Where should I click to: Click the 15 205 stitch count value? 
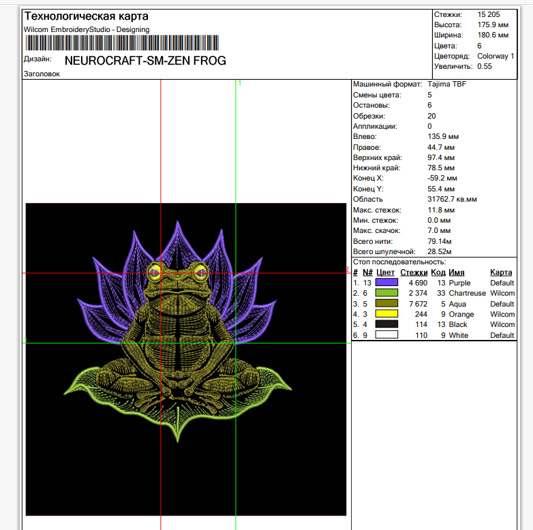(x=491, y=14)
